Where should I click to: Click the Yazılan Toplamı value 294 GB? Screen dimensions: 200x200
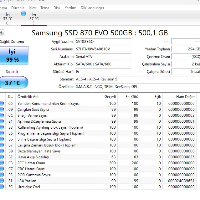(186, 49)
